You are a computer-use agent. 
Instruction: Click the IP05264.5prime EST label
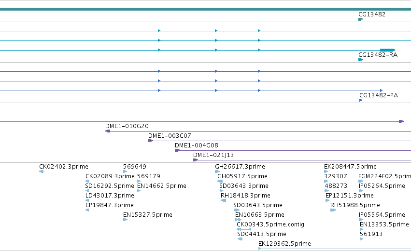[x=382, y=186]
